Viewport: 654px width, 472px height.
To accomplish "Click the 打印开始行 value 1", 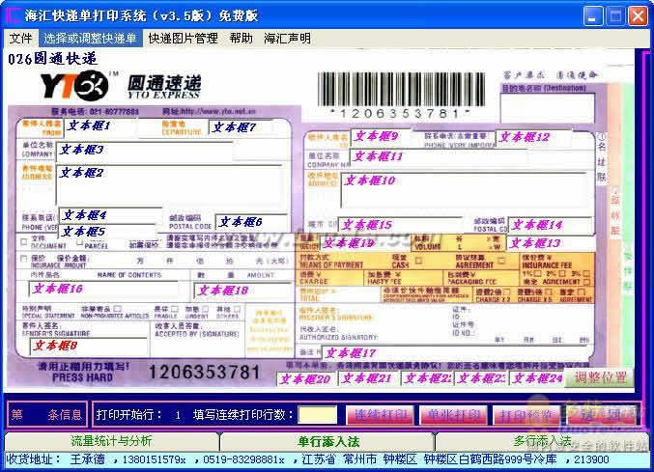I will coord(178,415).
